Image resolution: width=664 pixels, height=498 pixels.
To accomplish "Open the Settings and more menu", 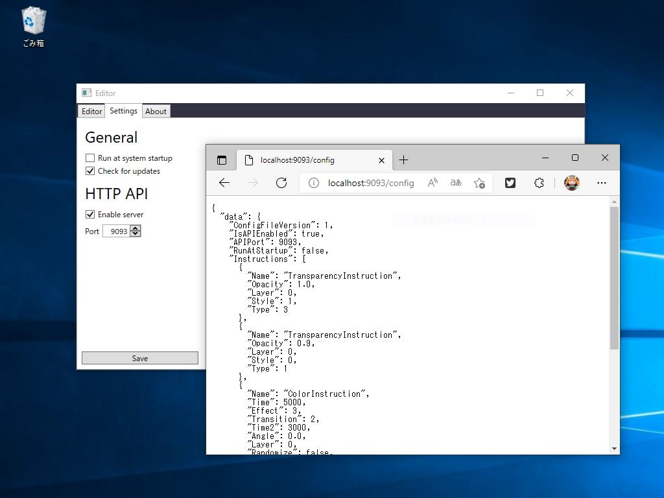I will coord(602,183).
